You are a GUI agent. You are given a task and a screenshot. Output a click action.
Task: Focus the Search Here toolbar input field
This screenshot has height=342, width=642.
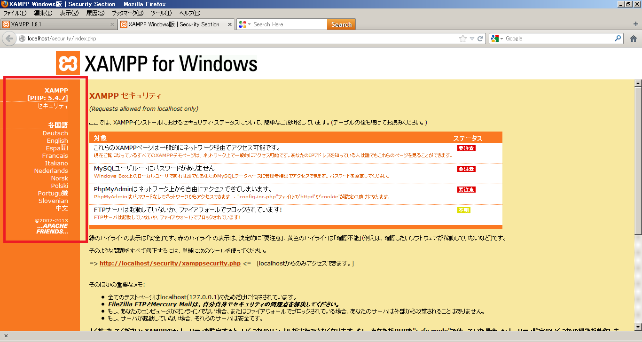[x=289, y=24]
